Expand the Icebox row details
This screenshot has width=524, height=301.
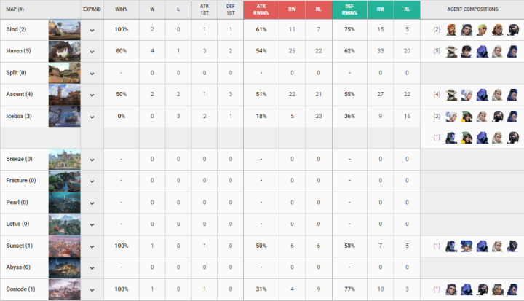(x=92, y=117)
